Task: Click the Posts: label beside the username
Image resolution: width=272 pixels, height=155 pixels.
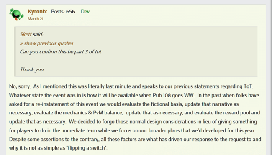Action: tap(58, 12)
